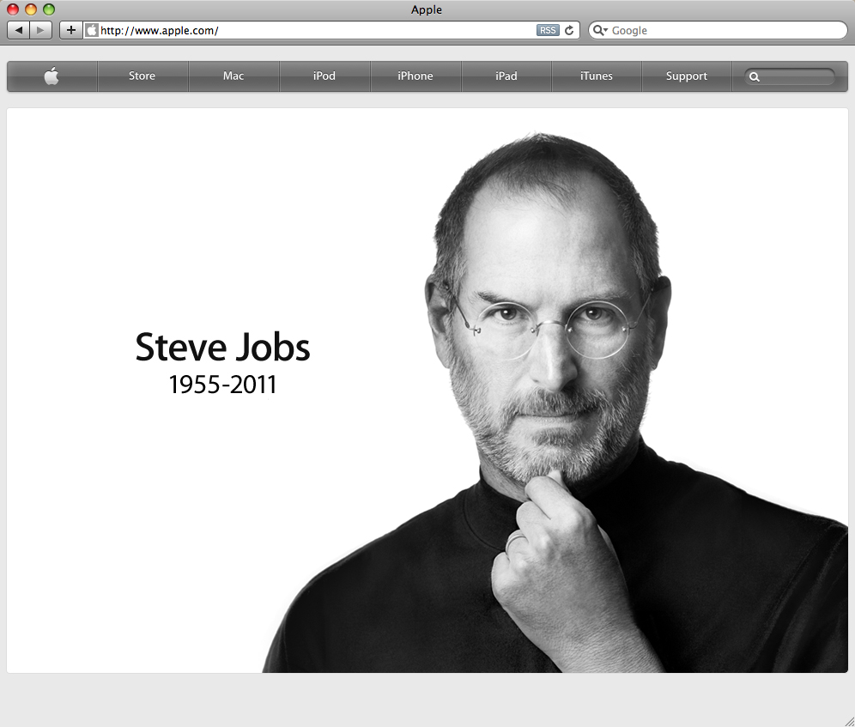Click the Steve Jobs tribute portrait
Viewport: 855px width, 727px height.
(555, 403)
